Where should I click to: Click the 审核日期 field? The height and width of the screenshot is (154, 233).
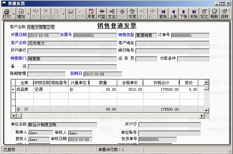tap(80, 139)
